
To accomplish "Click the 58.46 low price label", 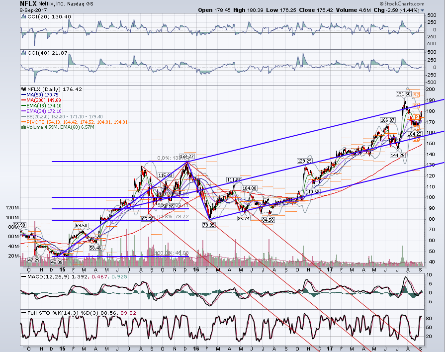I will [95, 248].
